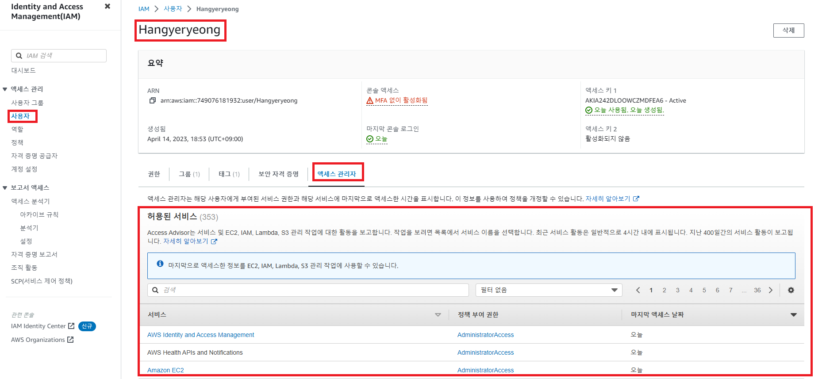Open 분석기 in the sidebar
The width and height of the screenshot is (826, 379).
click(x=29, y=228)
